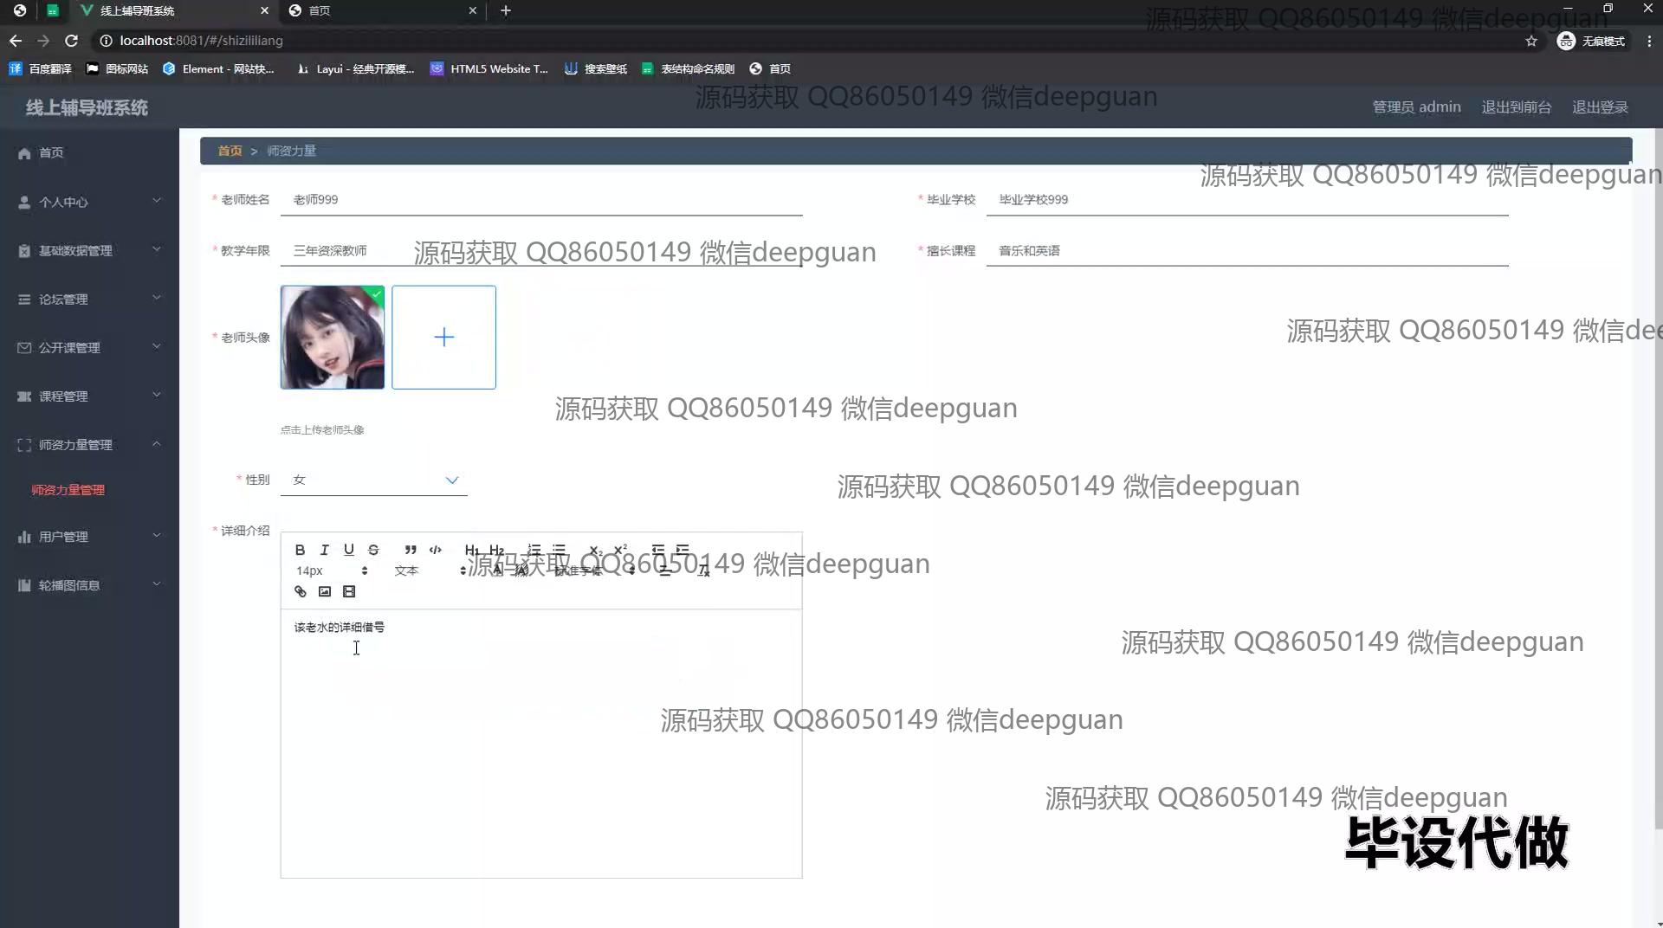Open the 首页 sidebar menu item

click(x=51, y=153)
